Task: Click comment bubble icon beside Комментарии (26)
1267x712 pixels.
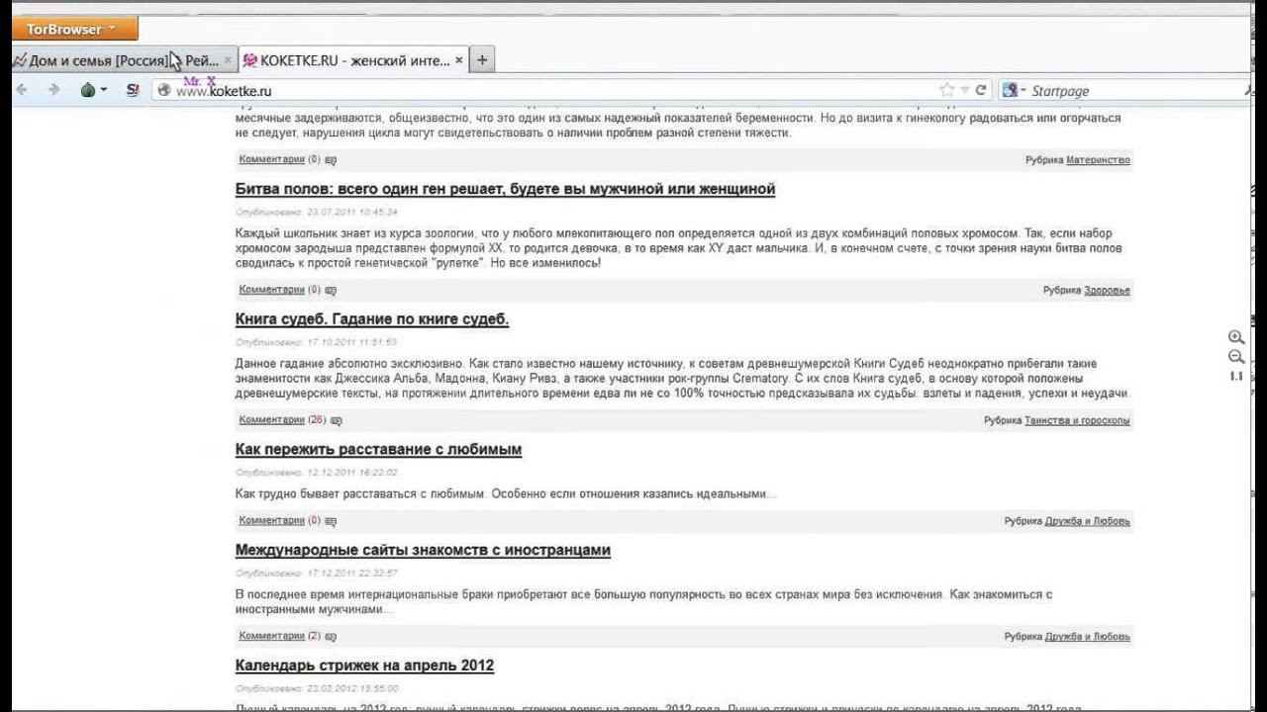Action: pyautogui.click(x=336, y=421)
